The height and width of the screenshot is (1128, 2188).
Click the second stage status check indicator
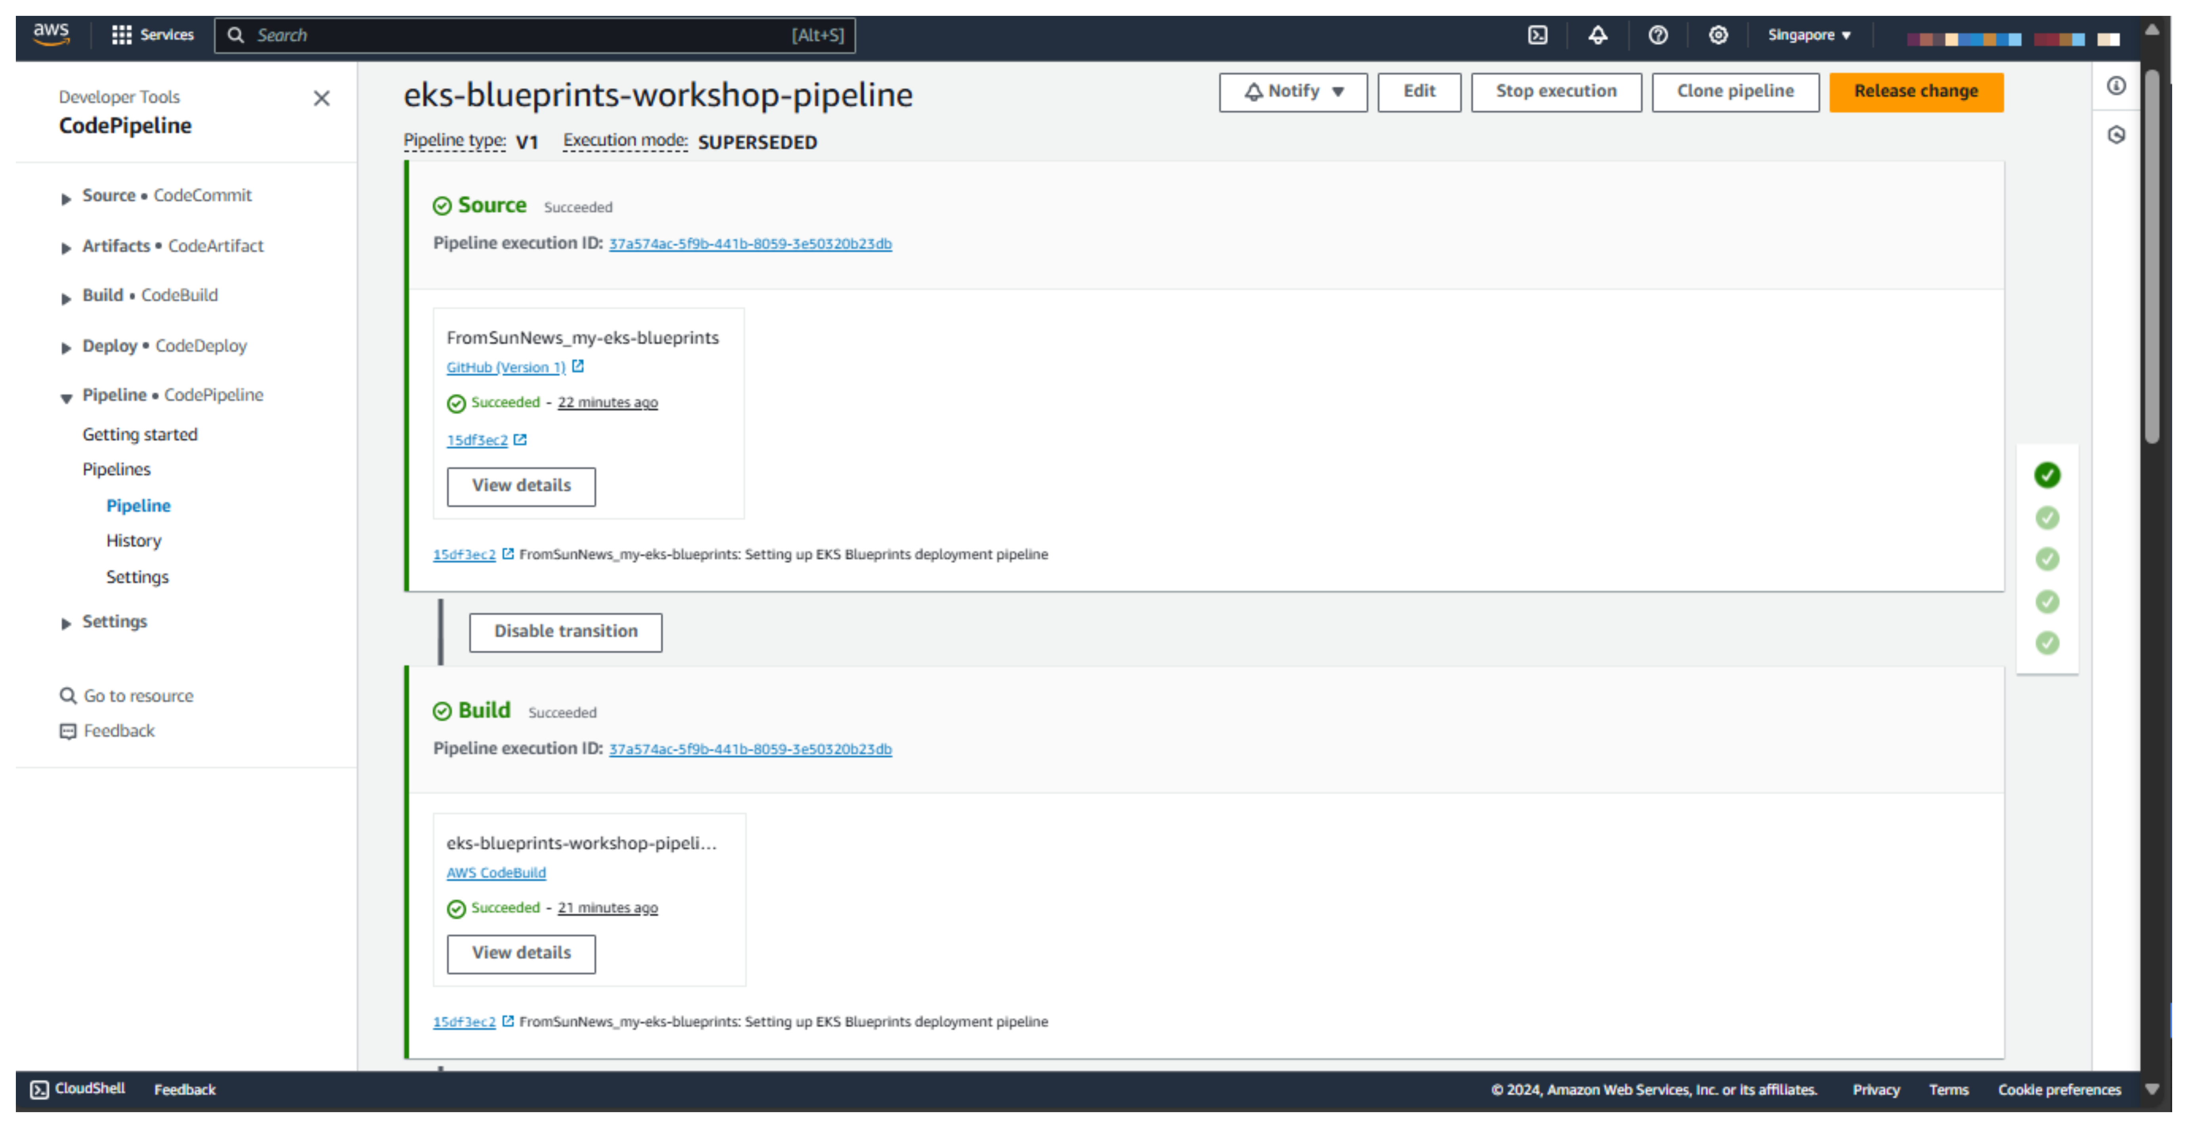coord(2047,518)
